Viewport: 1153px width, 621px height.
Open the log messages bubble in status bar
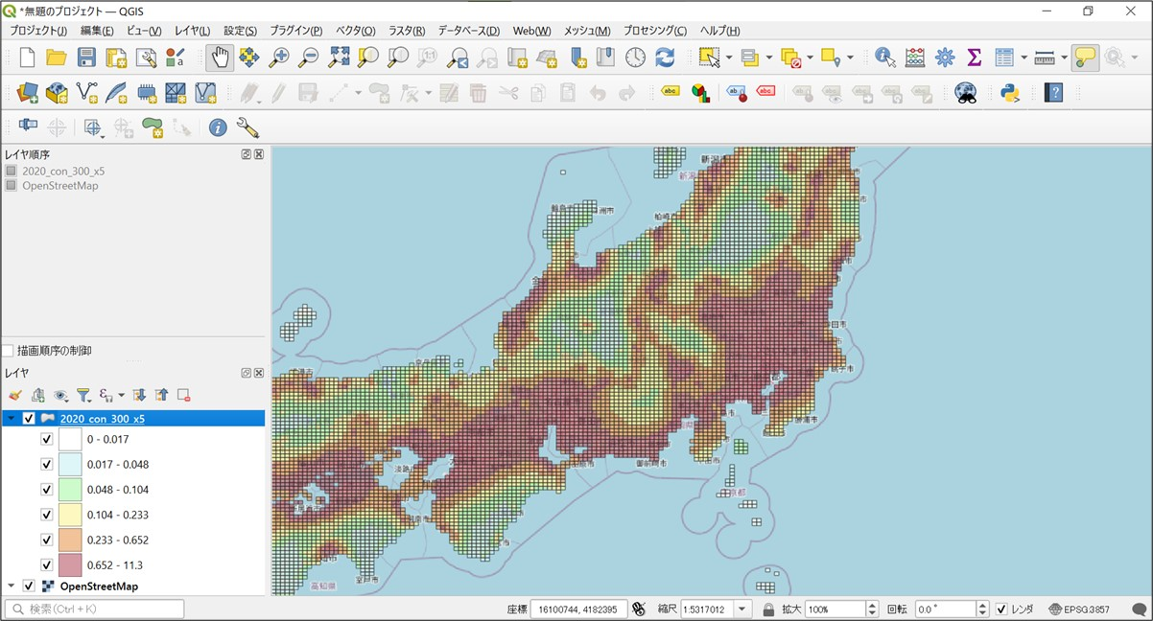[1139, 609]
